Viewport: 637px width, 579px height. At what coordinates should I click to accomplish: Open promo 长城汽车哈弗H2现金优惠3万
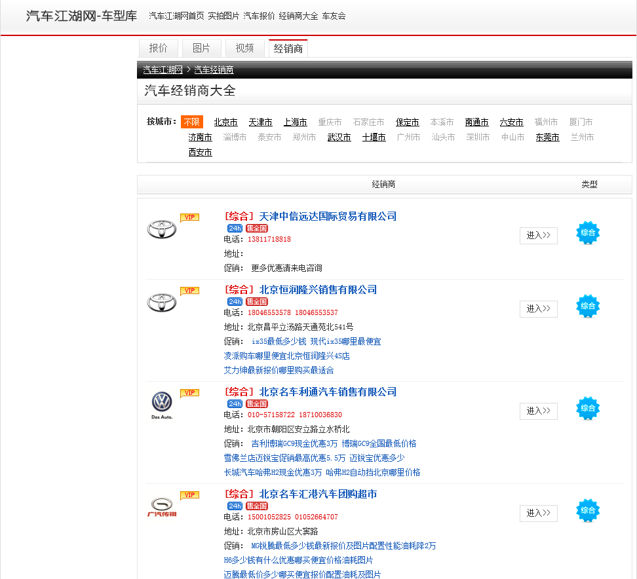[x=273, y=472]
